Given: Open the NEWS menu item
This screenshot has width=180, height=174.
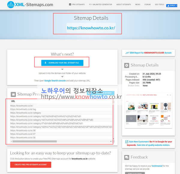Looking at the screenshot, I should click(x=138, y=4).
